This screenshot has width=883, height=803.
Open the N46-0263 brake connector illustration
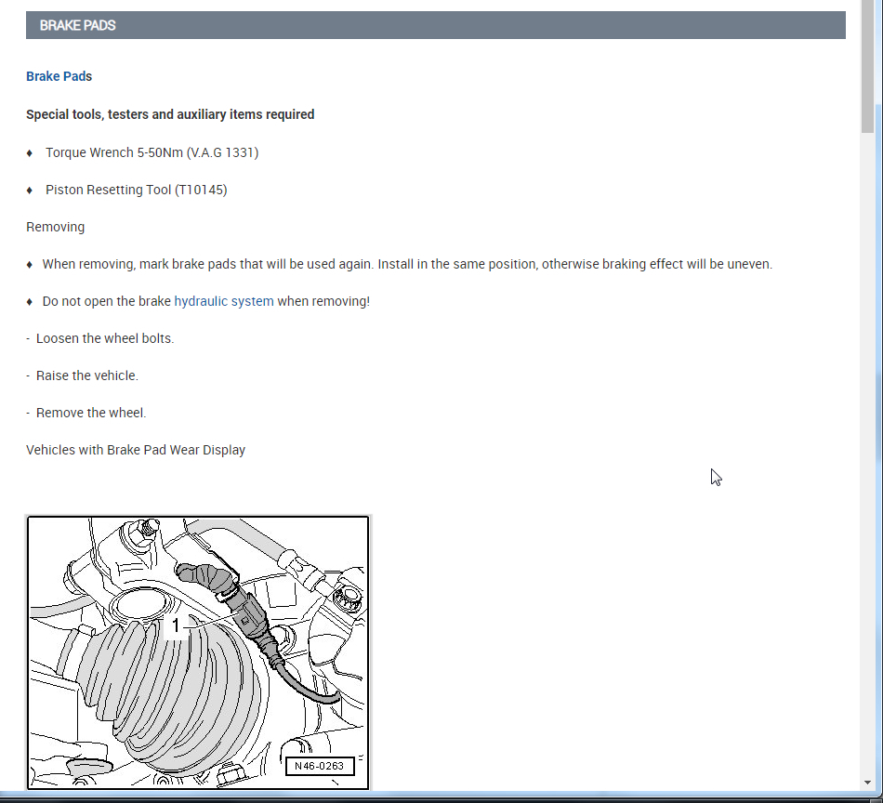coord(198,652)
